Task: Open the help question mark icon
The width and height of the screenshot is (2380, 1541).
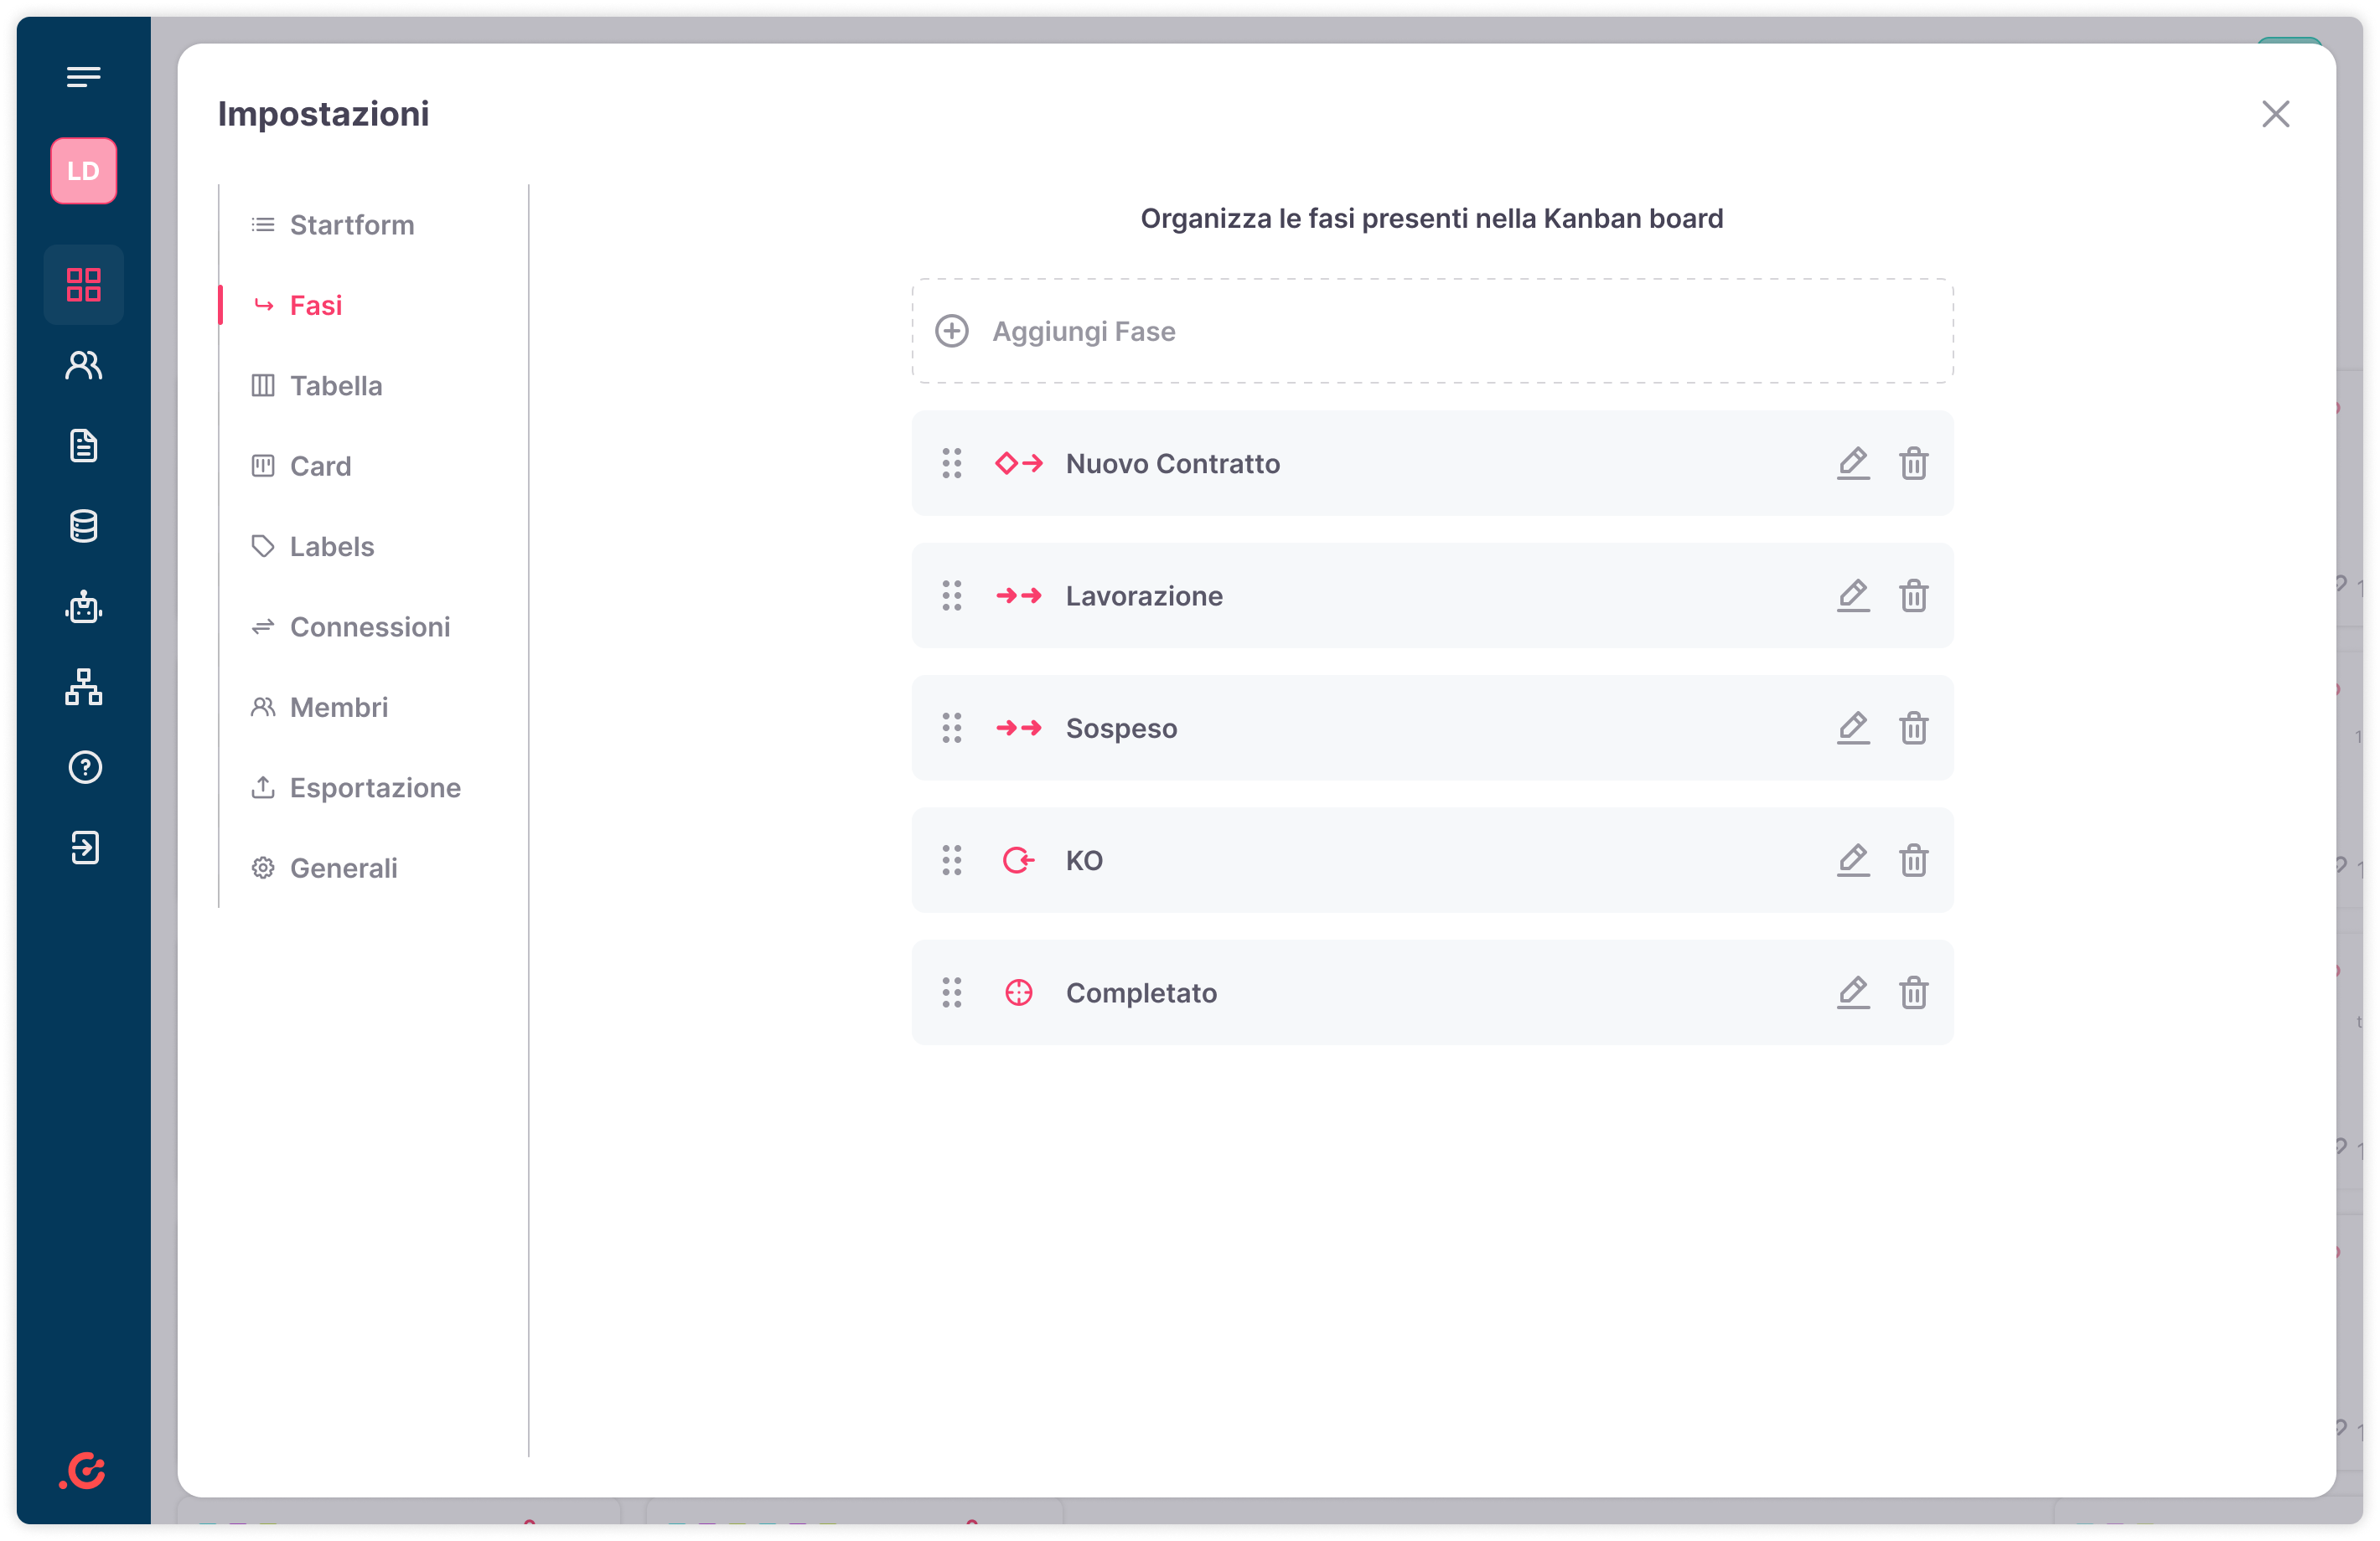Action: (x=84, y=767)
